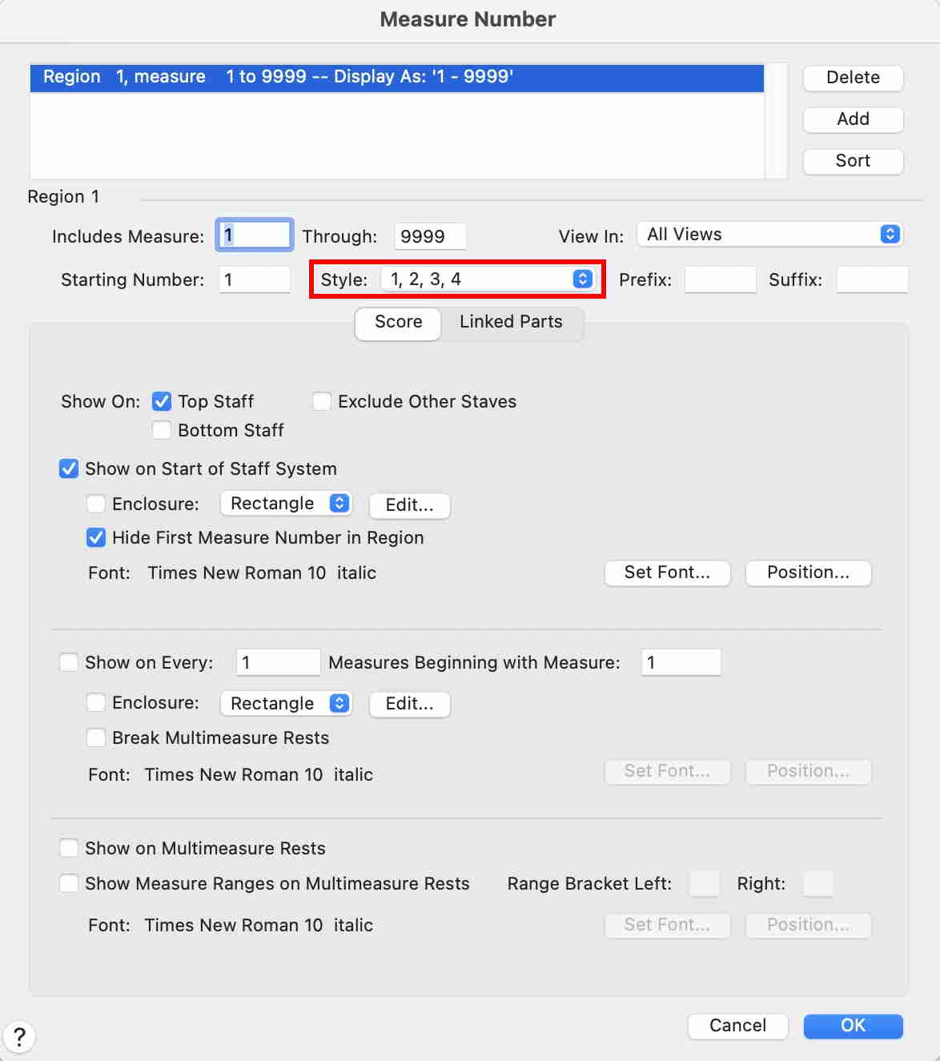
Task: Tick Break Multimeasure Rests checkbox
Action: tap(96, 737)
